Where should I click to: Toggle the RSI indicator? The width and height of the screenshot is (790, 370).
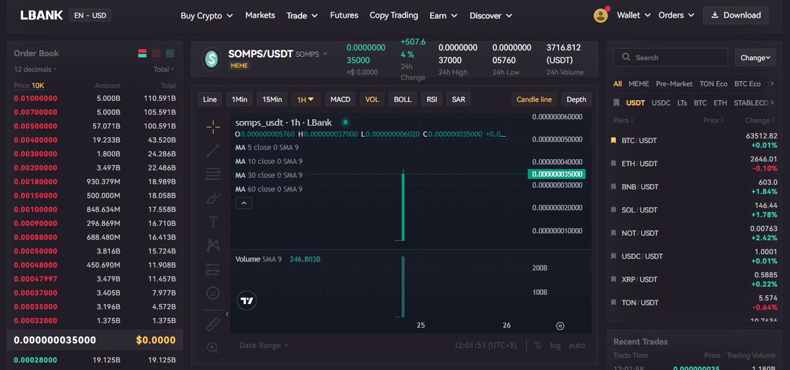(432, 99)
